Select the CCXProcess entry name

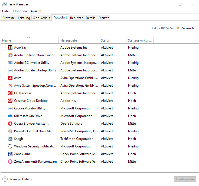[22, 93]
